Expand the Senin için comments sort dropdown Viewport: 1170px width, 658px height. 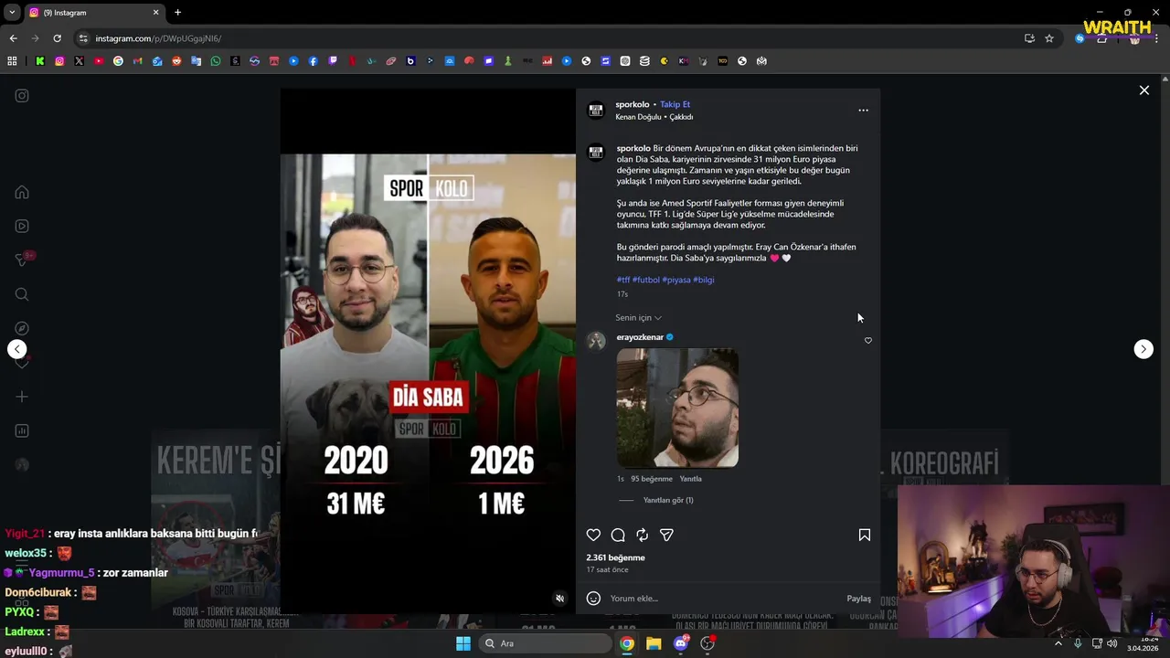tap(638, 318)
